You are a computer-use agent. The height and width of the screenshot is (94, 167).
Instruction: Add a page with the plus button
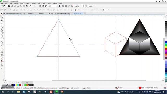(x=4, y=83)
